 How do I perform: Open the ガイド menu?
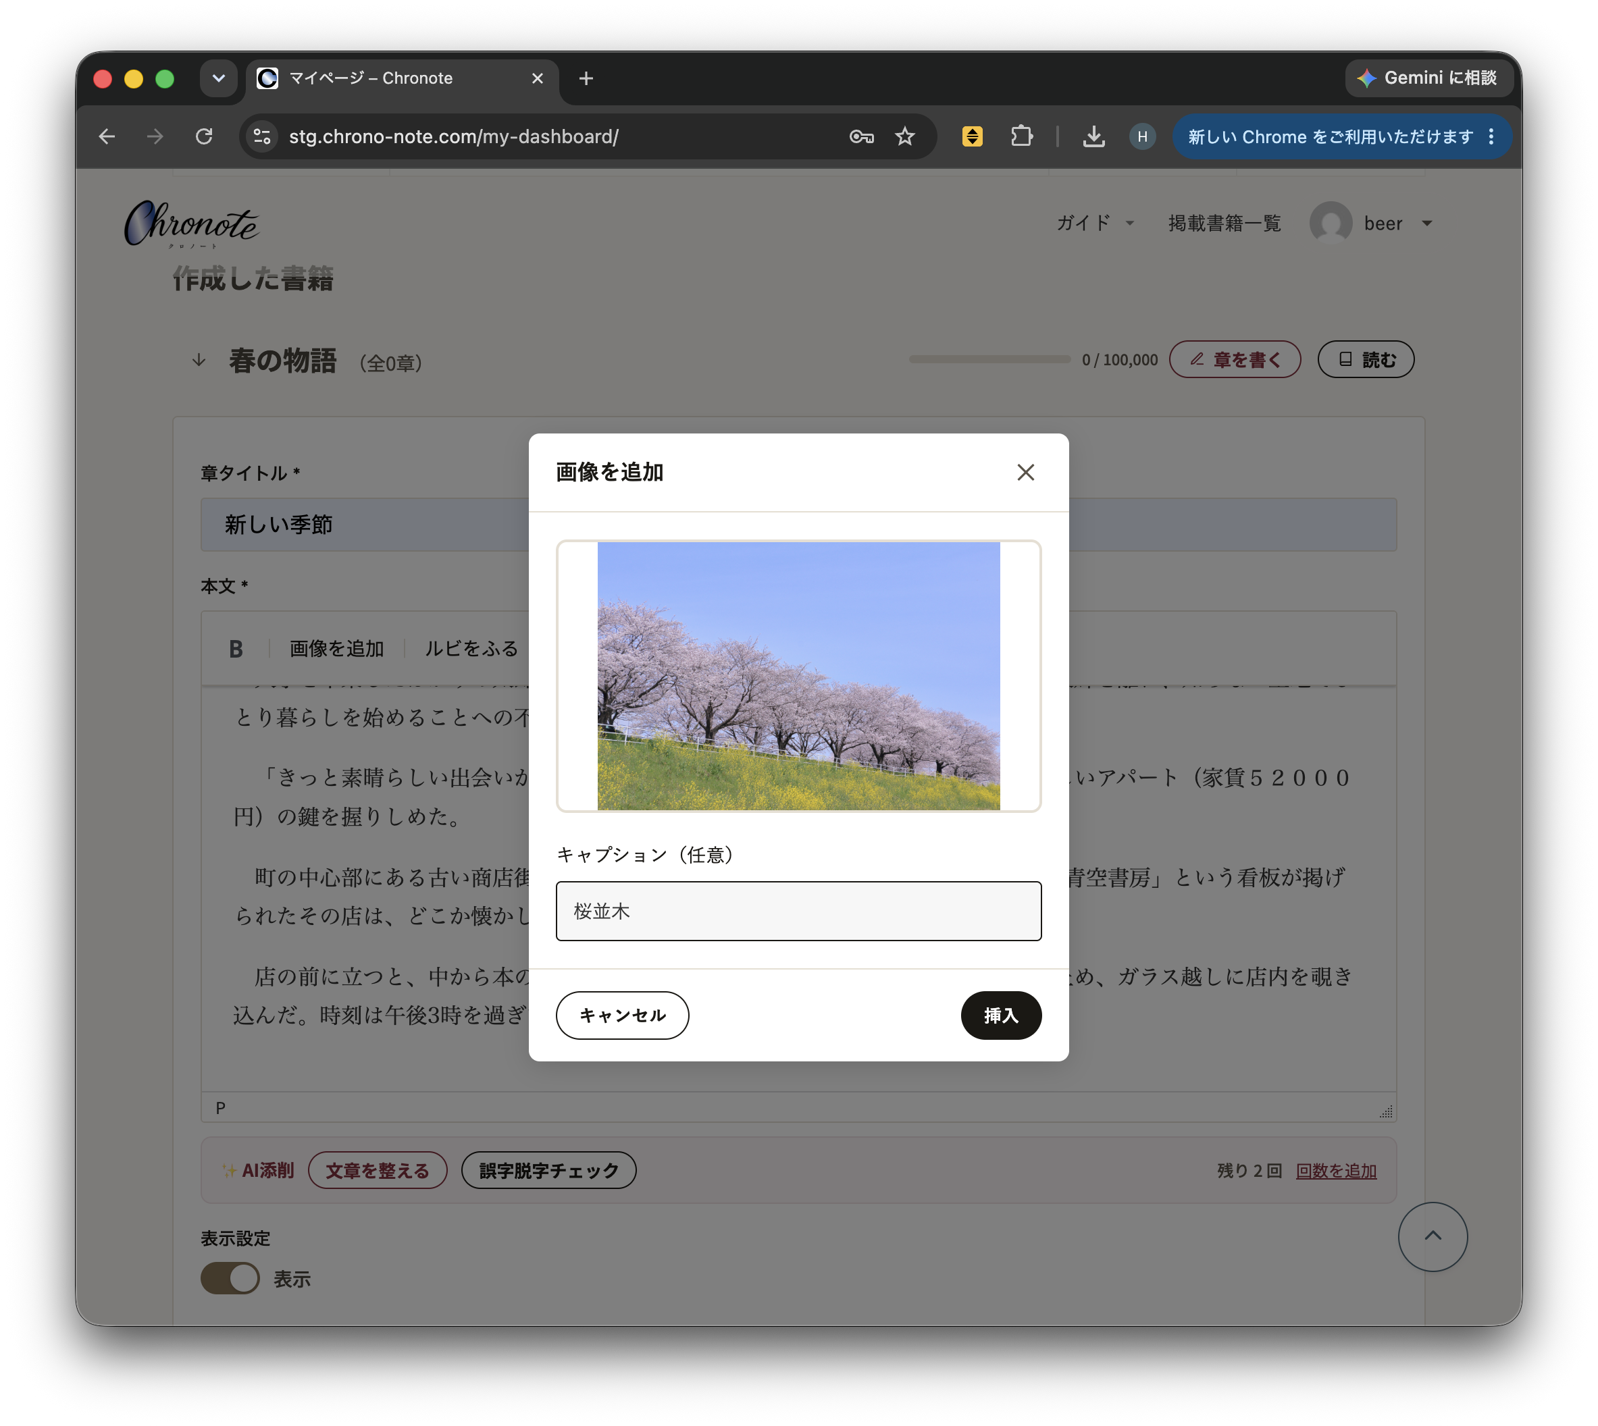coord(1095,223)
